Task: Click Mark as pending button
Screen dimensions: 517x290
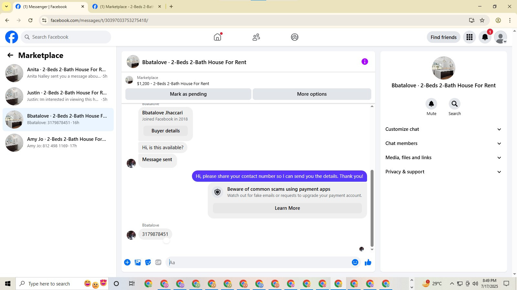Action: (x=188, y=94)
